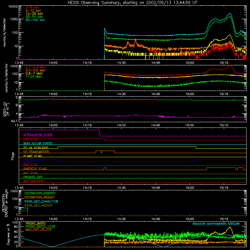Click the 0.3-0.8 MeV legend label
The width and height of the screenshot is (250, 250).
click(36, 70)
